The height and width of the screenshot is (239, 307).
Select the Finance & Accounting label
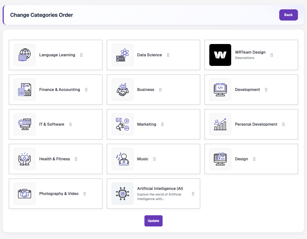click(x=60, y=90)
